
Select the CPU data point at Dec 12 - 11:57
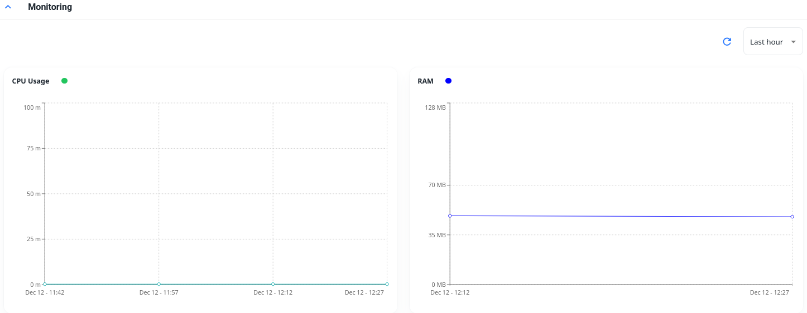pos(159,284)
